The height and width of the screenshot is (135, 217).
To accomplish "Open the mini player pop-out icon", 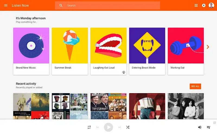I will [215, 123].
